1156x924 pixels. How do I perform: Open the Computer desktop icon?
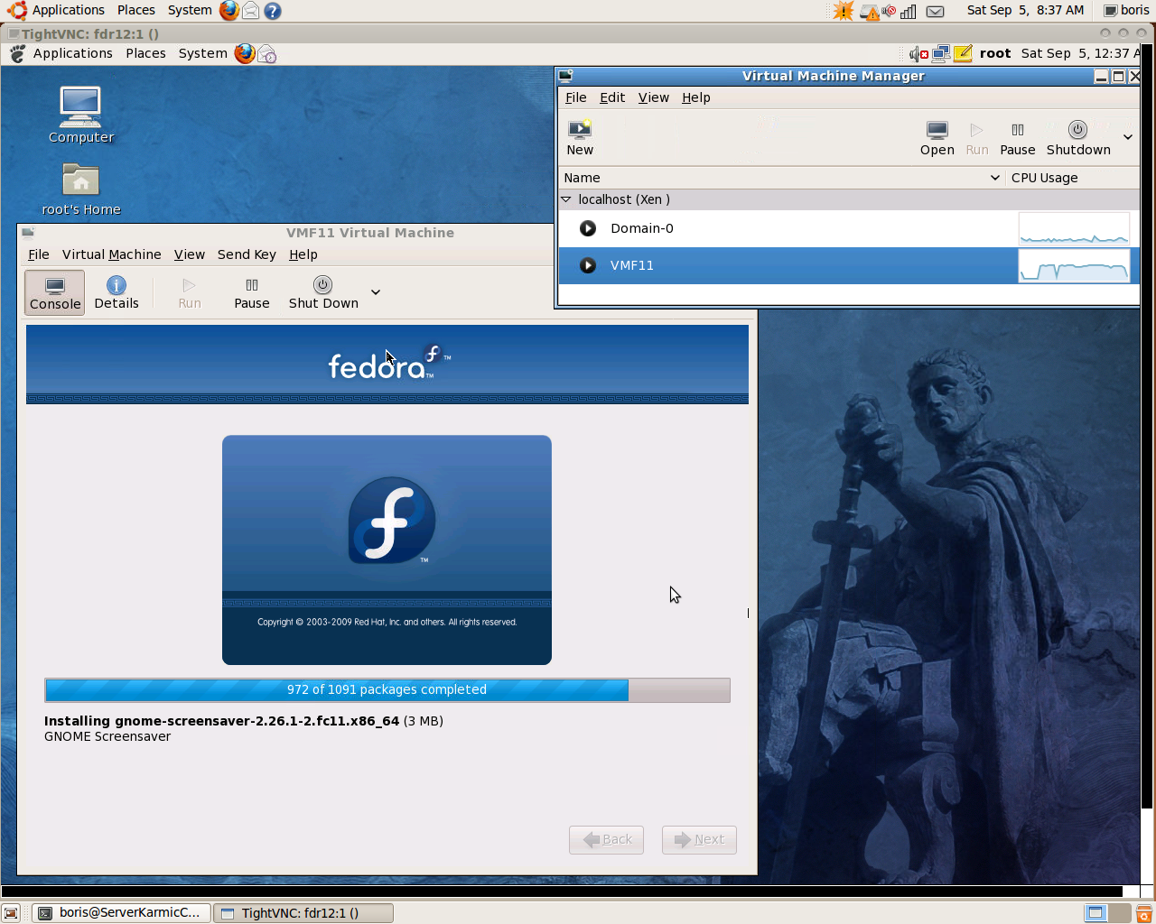click(80, 115)
